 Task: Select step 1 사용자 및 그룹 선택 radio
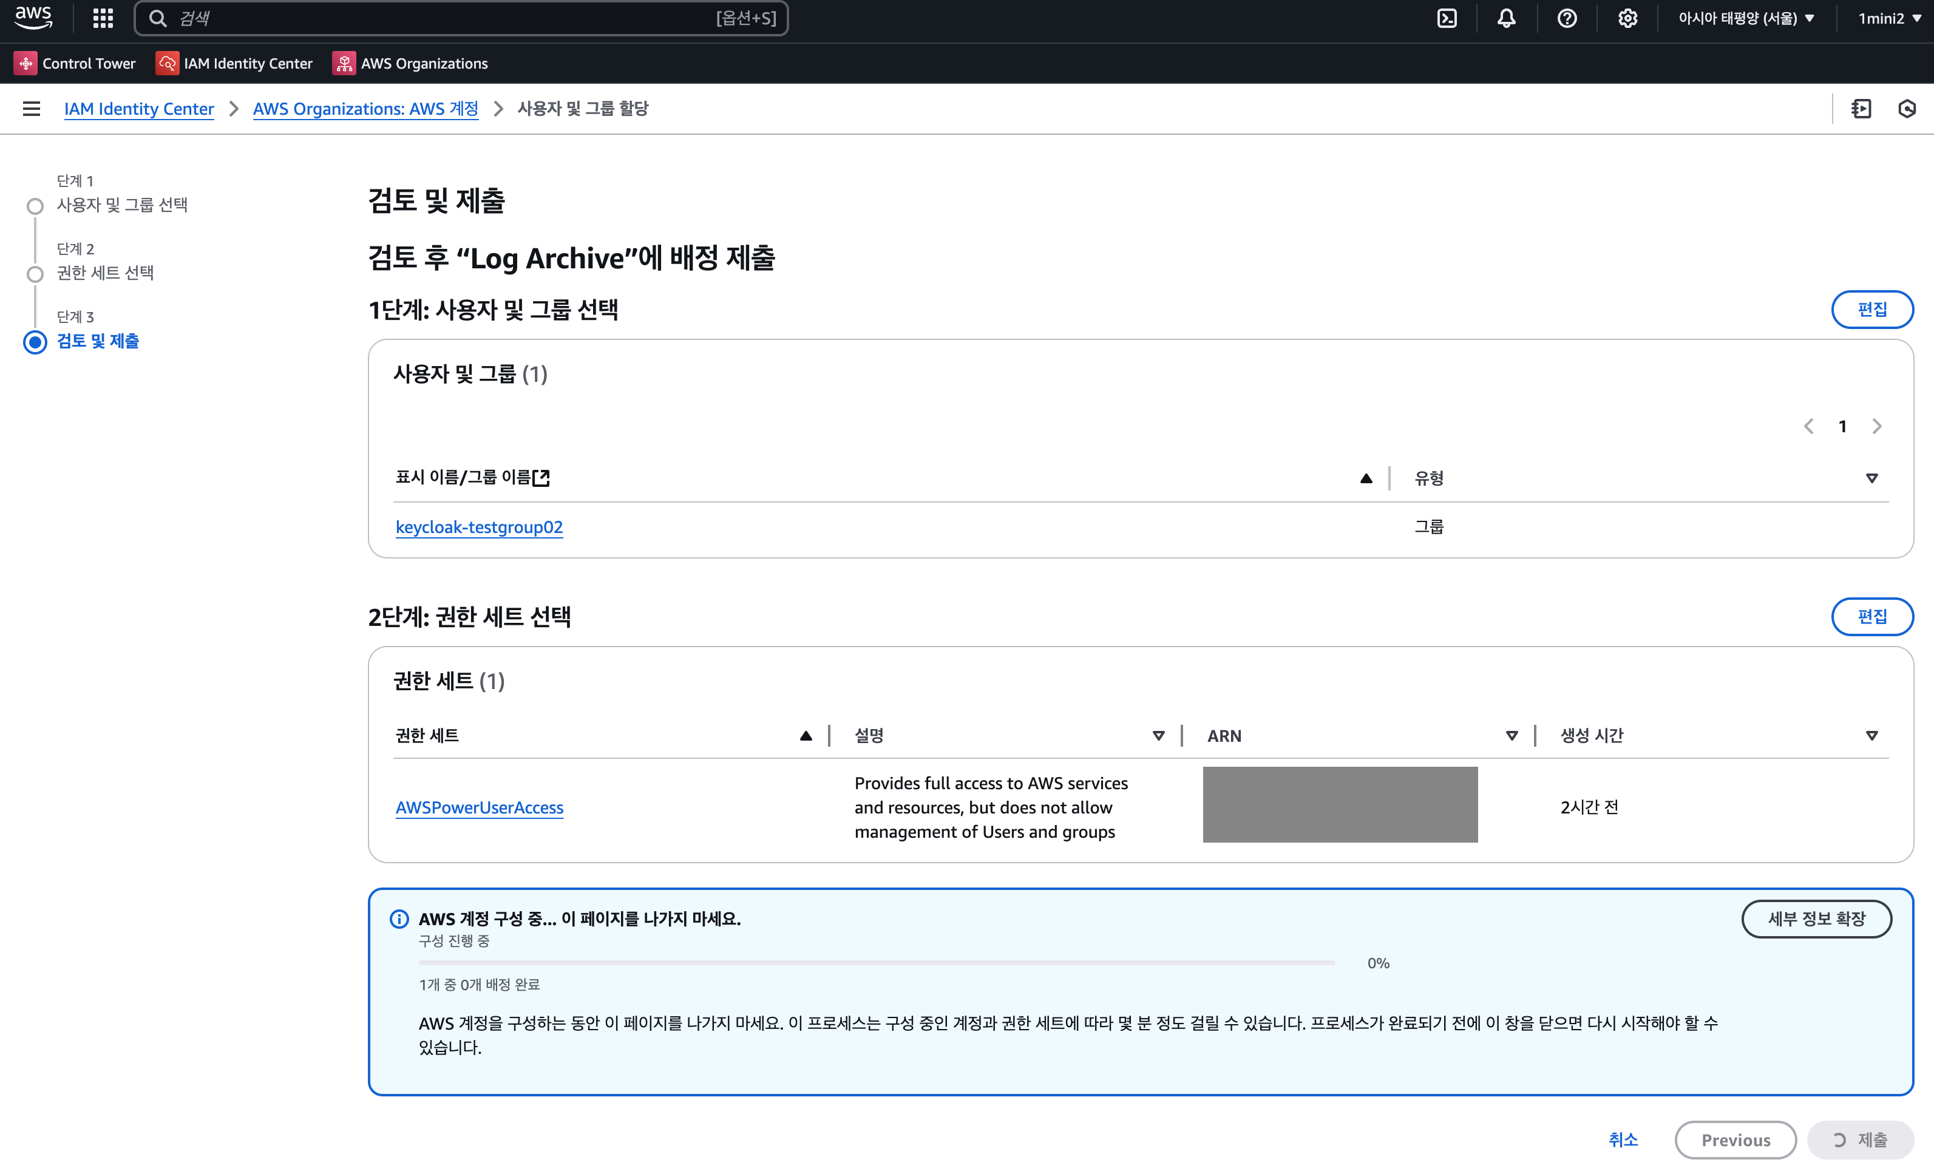click(x=35, y=206)
